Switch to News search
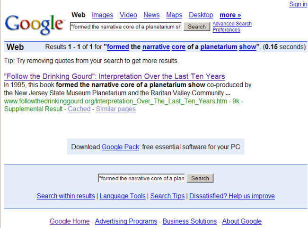The image size is (308, 228). pos(151,15)
